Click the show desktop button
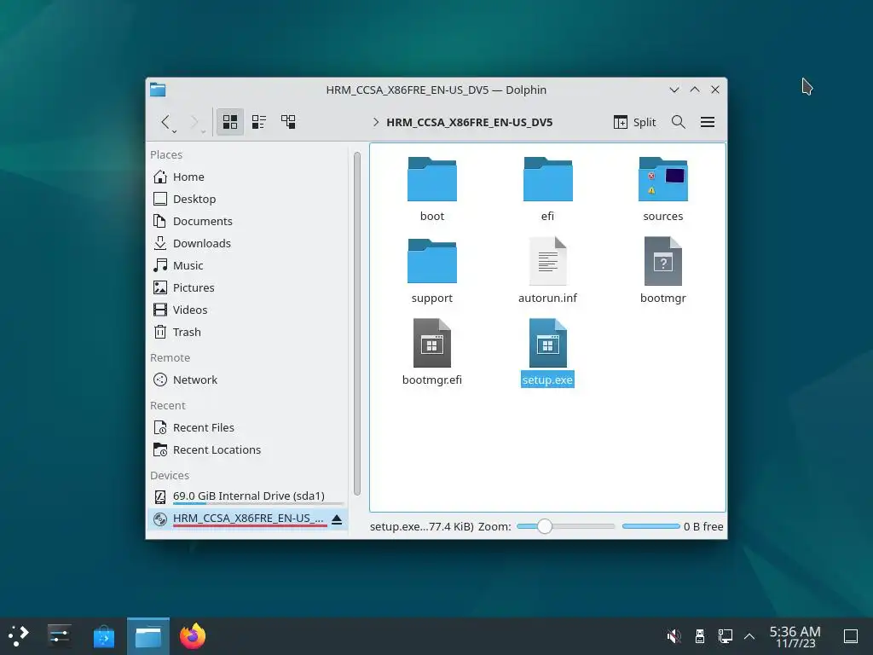 point(851,636)
